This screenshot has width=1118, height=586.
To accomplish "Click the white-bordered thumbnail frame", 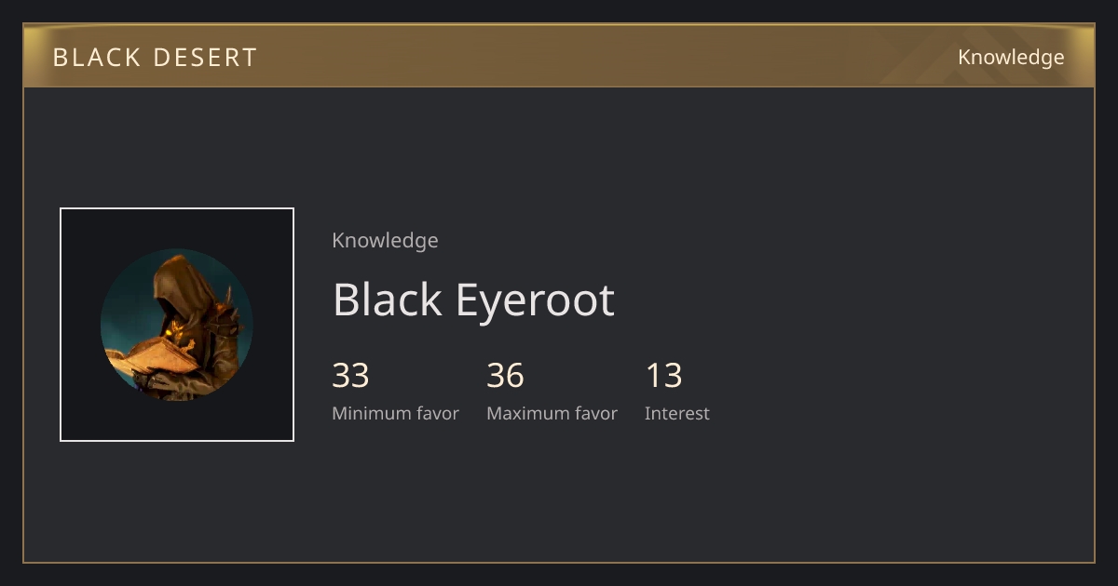I will tap(177, 325).
